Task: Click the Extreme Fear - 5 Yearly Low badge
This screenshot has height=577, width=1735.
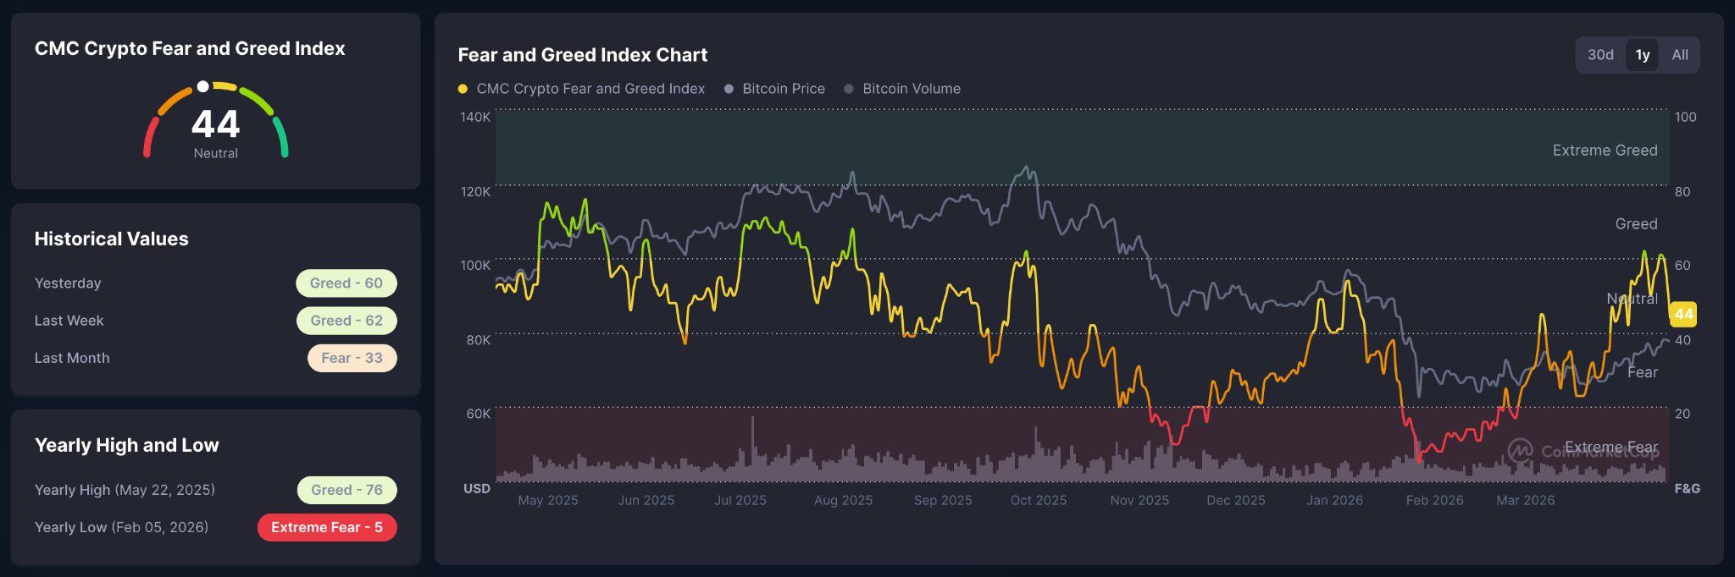Action: pyautogui.click(x=327, y=527)
